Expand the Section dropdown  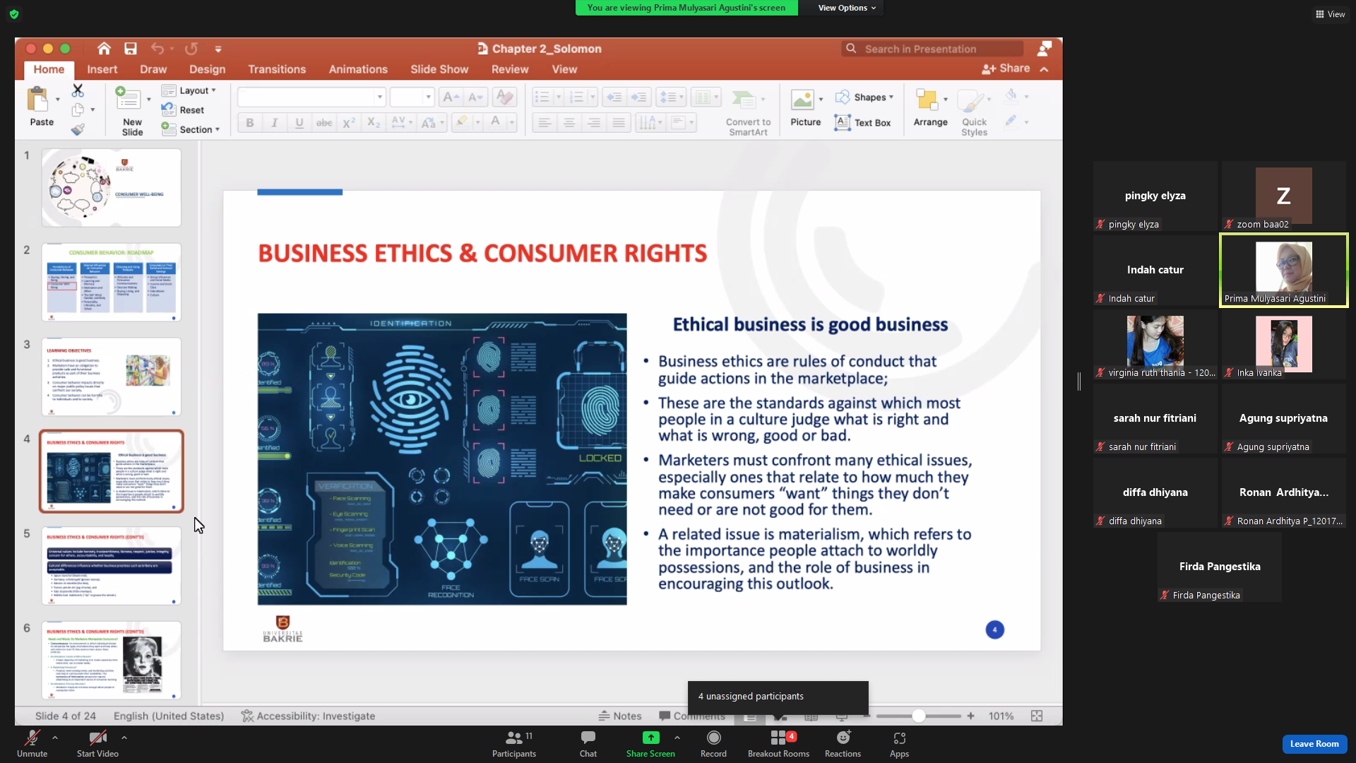point(190,129)
